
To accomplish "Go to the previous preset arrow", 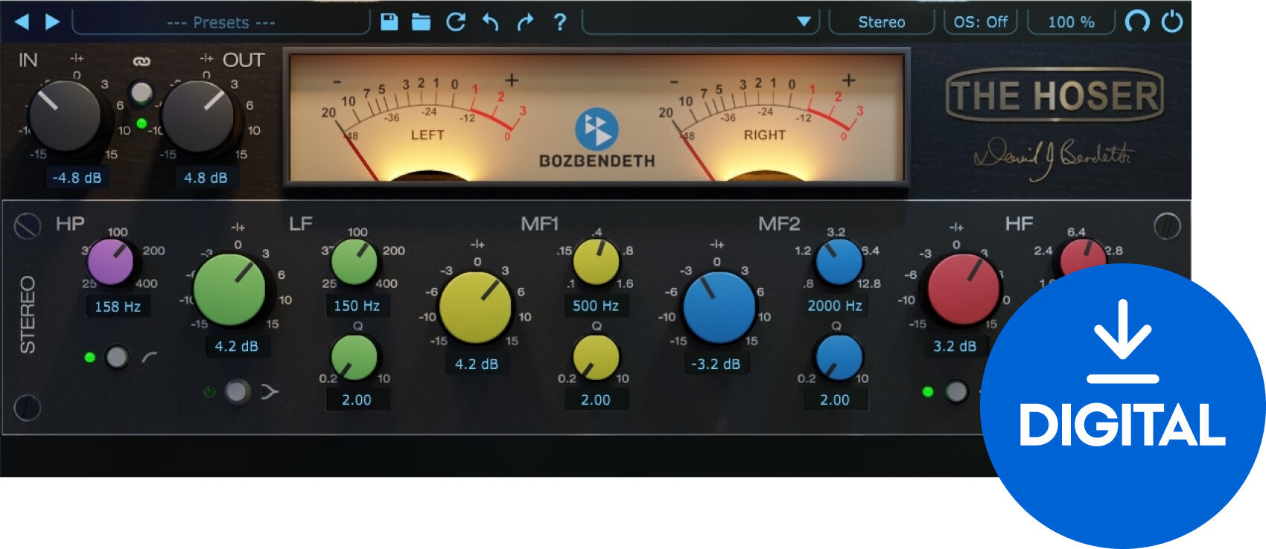I will point(22,22).
